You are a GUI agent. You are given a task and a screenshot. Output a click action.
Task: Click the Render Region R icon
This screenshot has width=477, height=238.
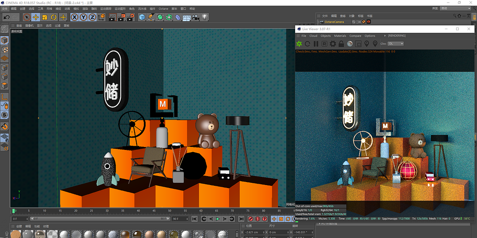point(325,44)
